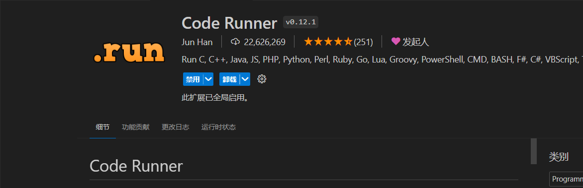This screenshot has height=188, width=583.
Task: Switch to the 运行时状态 tab
Action: coord(219,127)
